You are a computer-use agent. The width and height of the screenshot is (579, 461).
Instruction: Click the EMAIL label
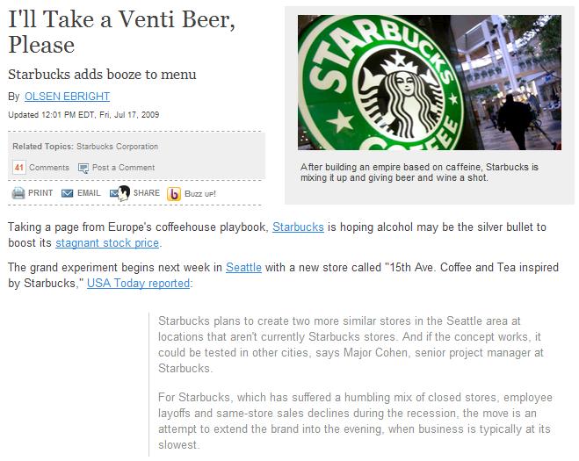click(x=89, y=193)
